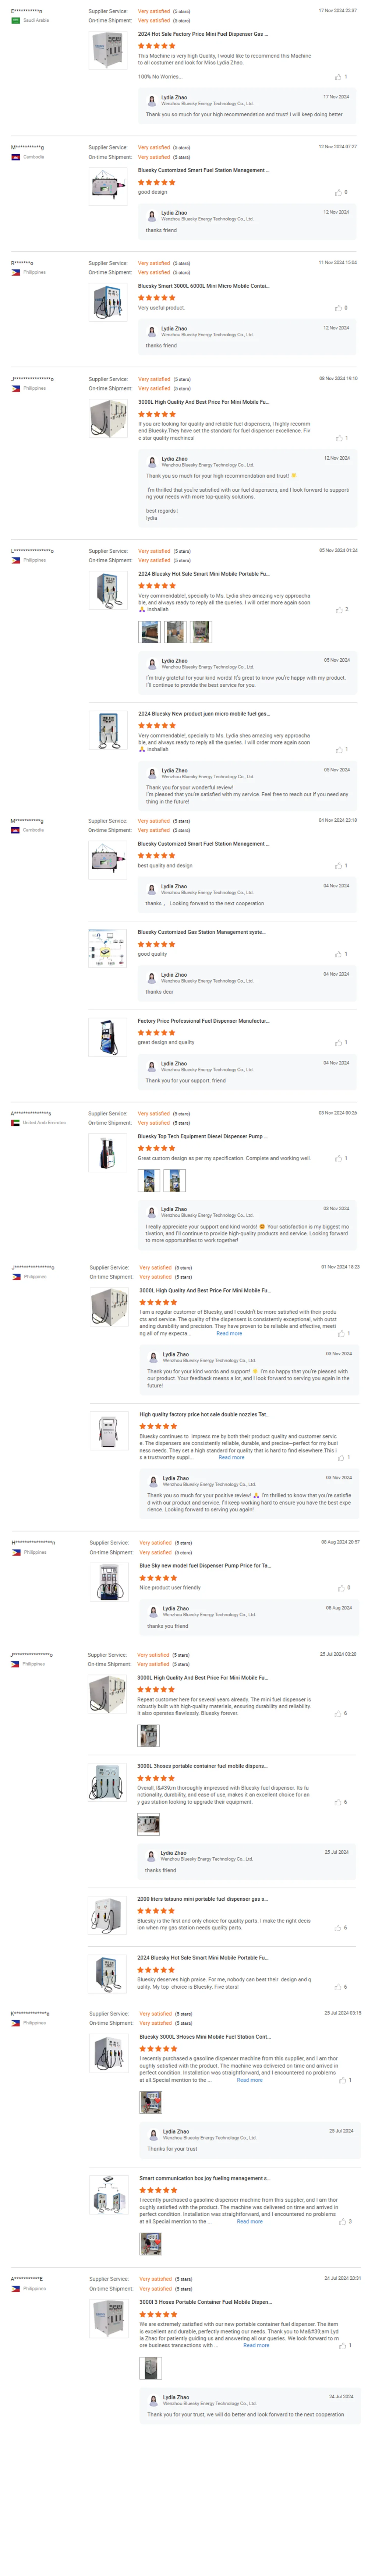Image resolution: width=368 pixels, height=2576 pixels.
Task: View first photo in "Very commendable" Smart Mini Mobile review
Action: click(149, 631)
